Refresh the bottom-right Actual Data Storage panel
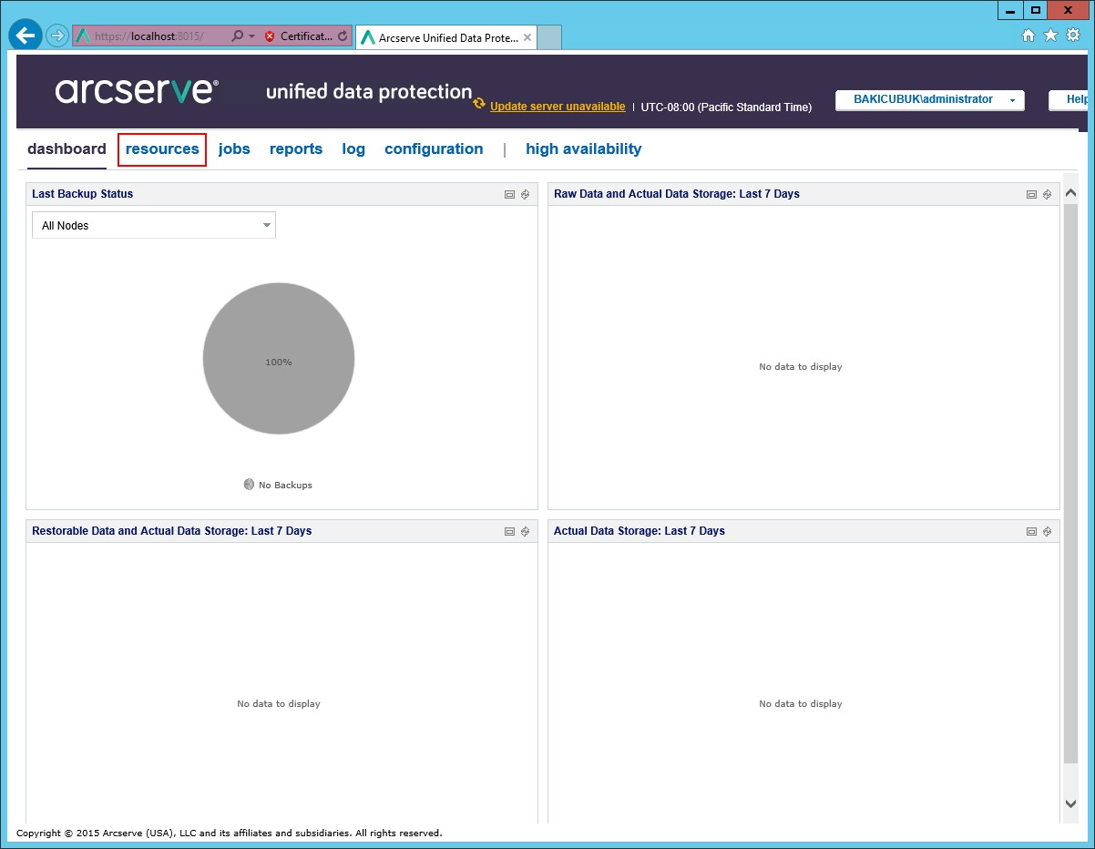The width and height of the screenshot is (1095, 849). (1047, 531)
